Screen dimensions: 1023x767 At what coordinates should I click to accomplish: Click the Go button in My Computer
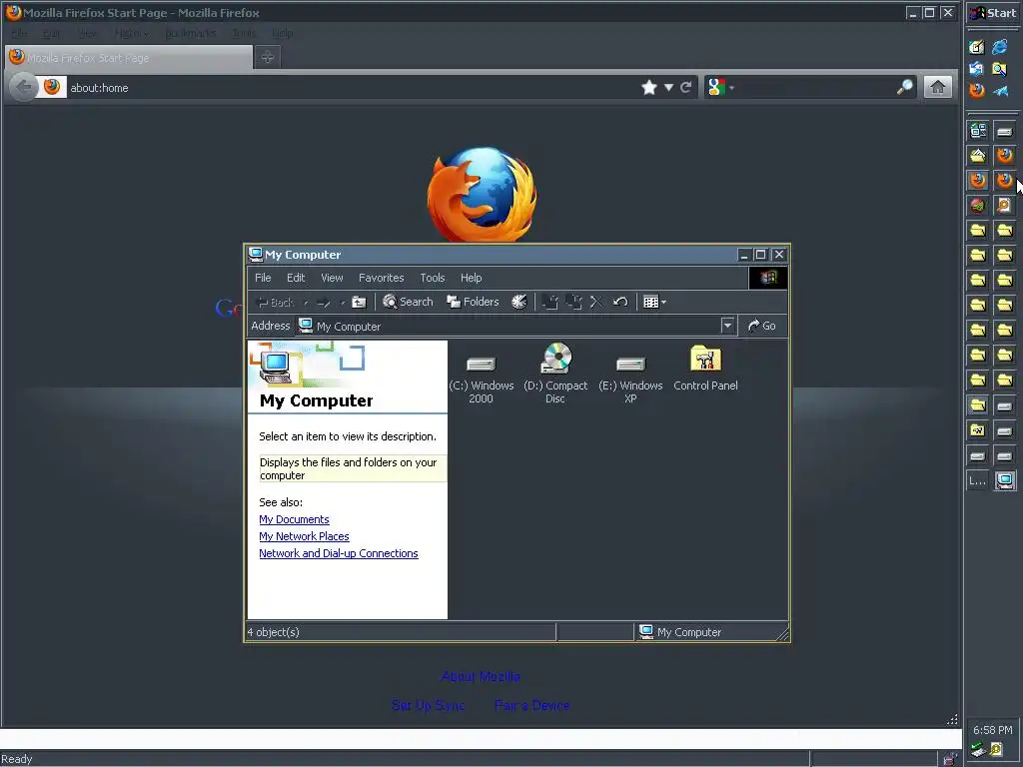(x=762, y=326)
